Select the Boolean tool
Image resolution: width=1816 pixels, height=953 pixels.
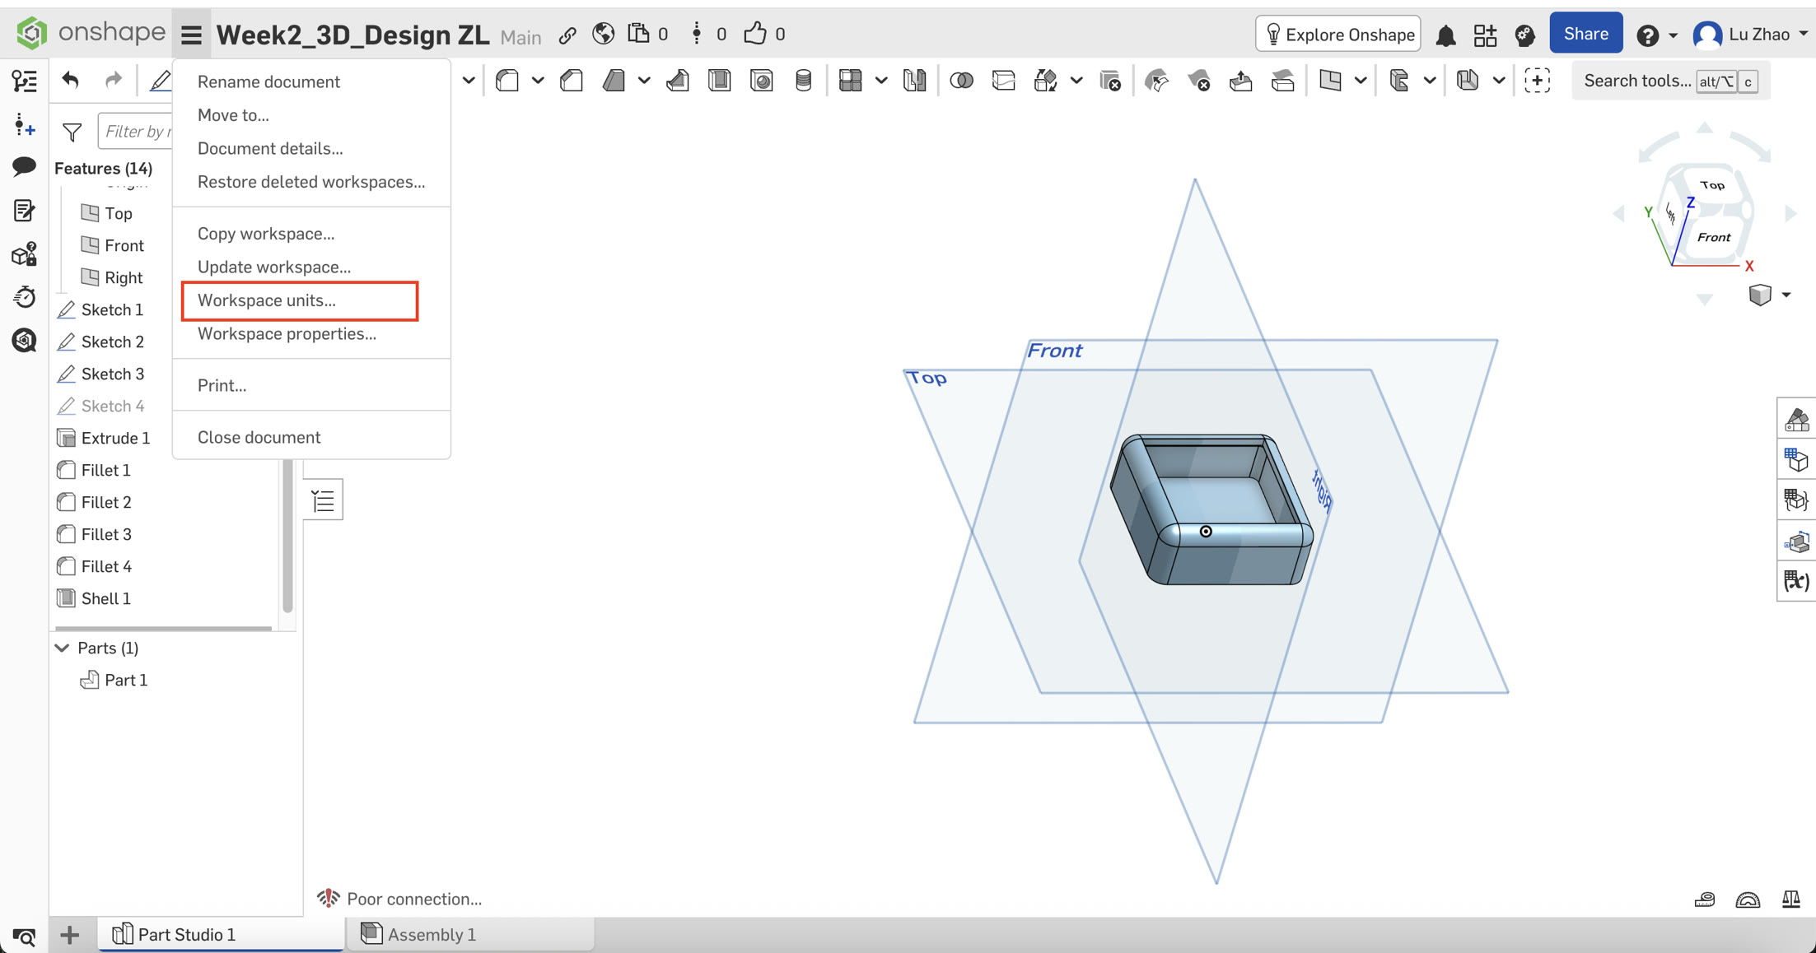click(x=960, y=80)
